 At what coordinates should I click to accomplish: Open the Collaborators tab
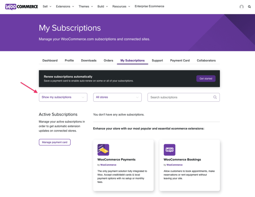click(x=206, y=61)
